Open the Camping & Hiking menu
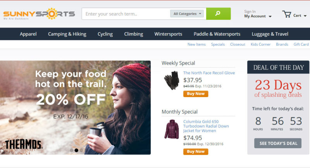 click(67, 34)
